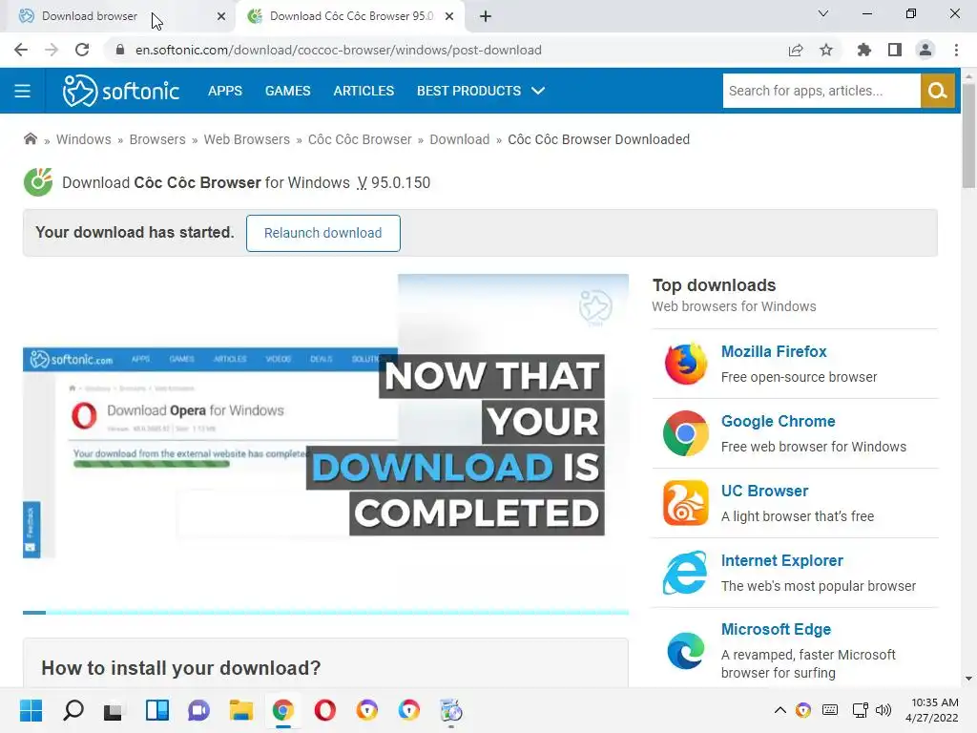
Task: Open the Chrome profile avatar
Action: (x=925, y=50)
